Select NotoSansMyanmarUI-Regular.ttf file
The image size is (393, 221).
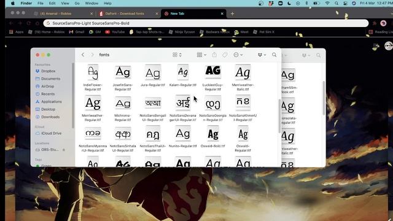point(93,139)
